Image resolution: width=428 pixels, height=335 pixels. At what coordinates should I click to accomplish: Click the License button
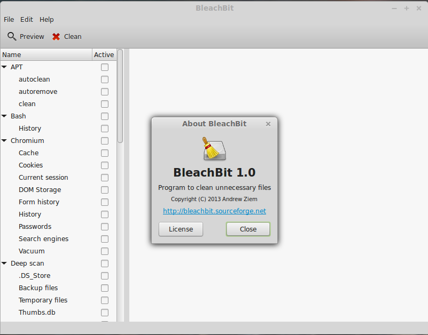click(181, 229)
